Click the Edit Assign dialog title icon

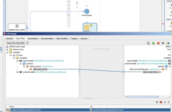point(5,34)
